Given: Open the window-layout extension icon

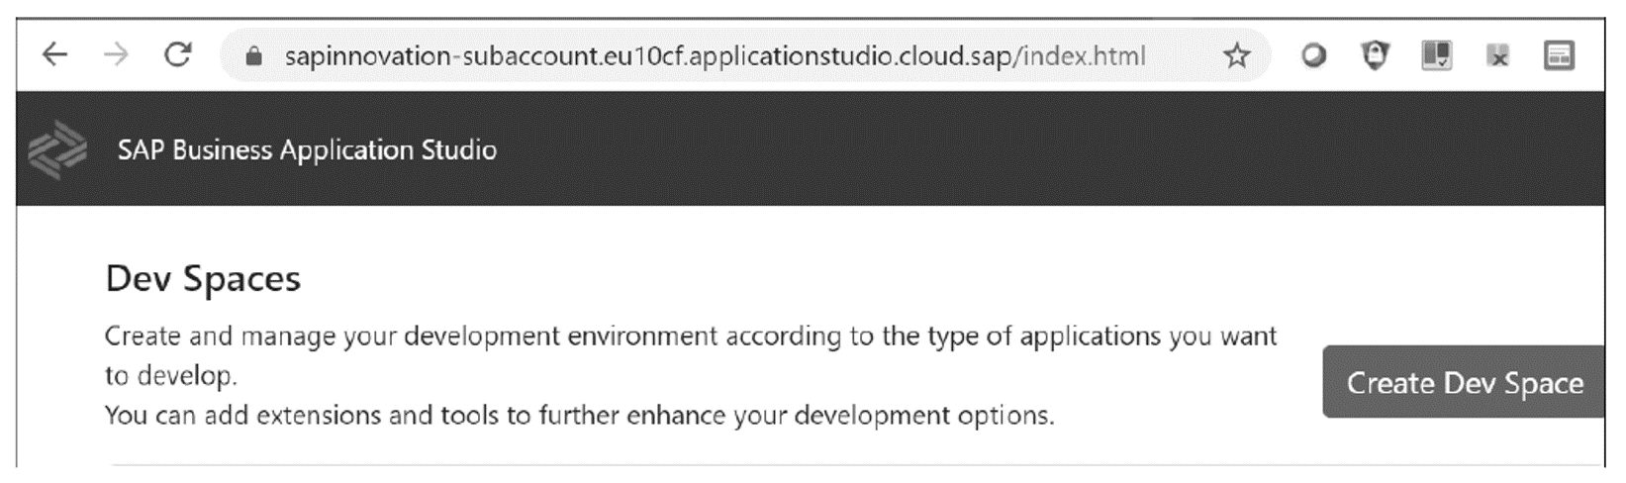Looking at the screenshot, I should (x=1559, y=55).
